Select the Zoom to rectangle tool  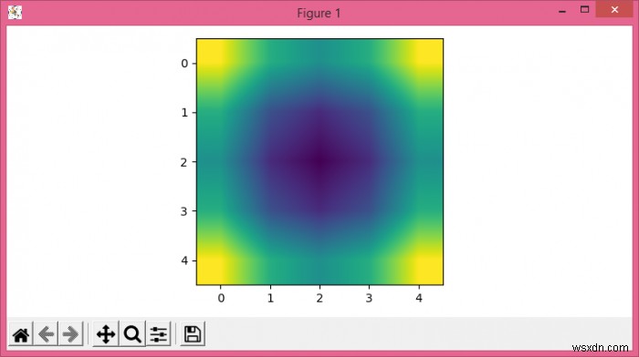[x=132, y=334]
